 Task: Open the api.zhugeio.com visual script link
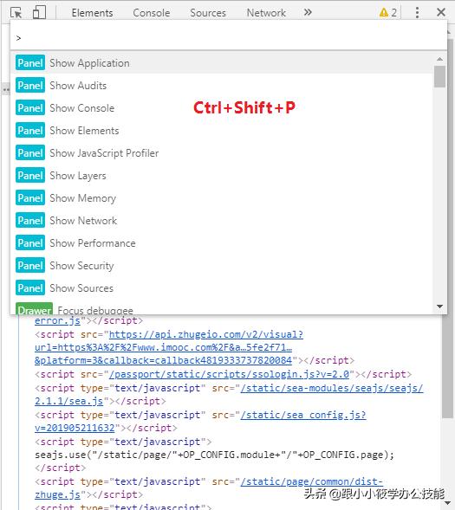(169, 347)
